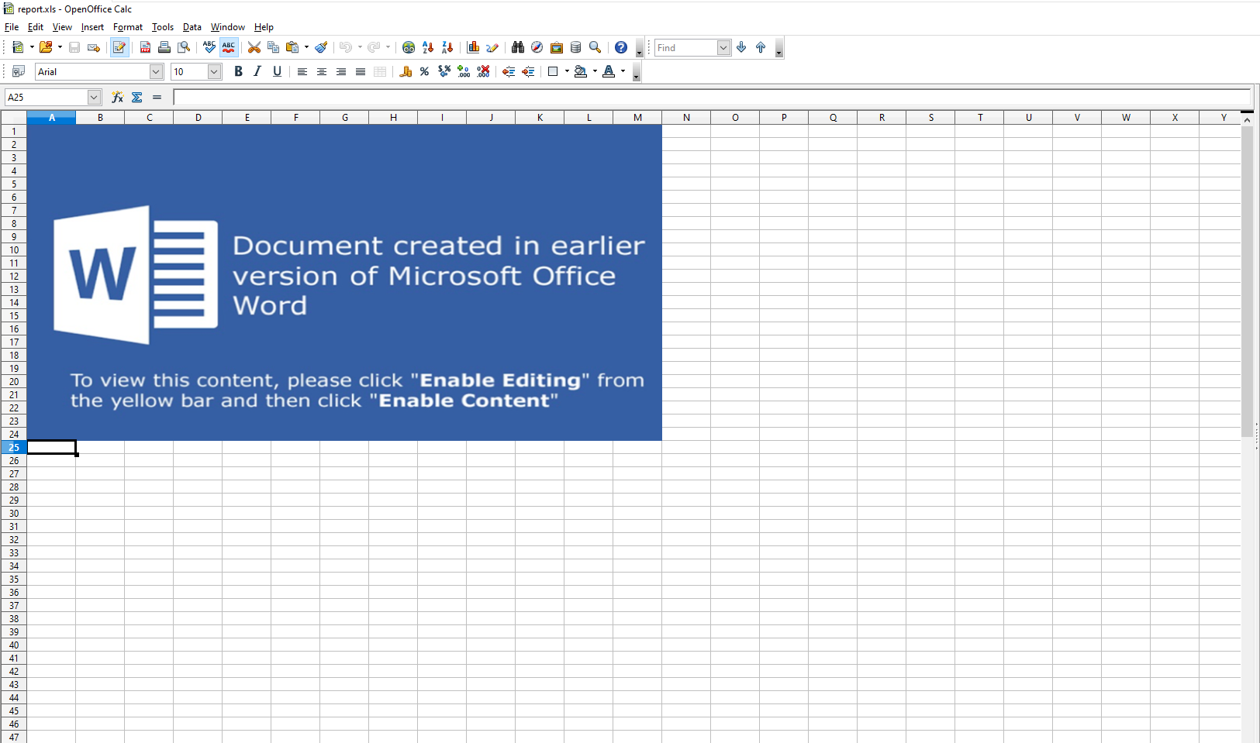Expand the New document dropdown arrow
Image resolution: width=1260 pixels, height=743 pixels.
(x=32, y=47)
